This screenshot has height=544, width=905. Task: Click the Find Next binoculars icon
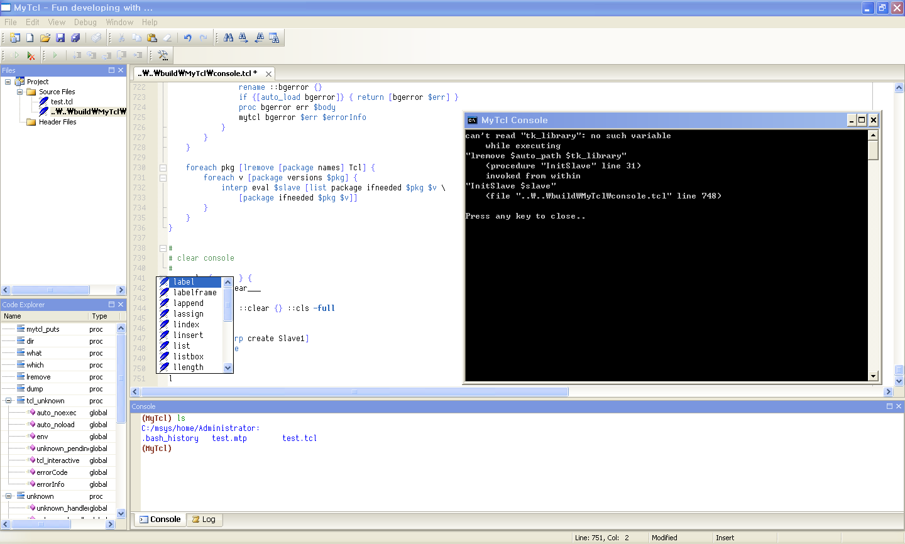click(243, 38)
